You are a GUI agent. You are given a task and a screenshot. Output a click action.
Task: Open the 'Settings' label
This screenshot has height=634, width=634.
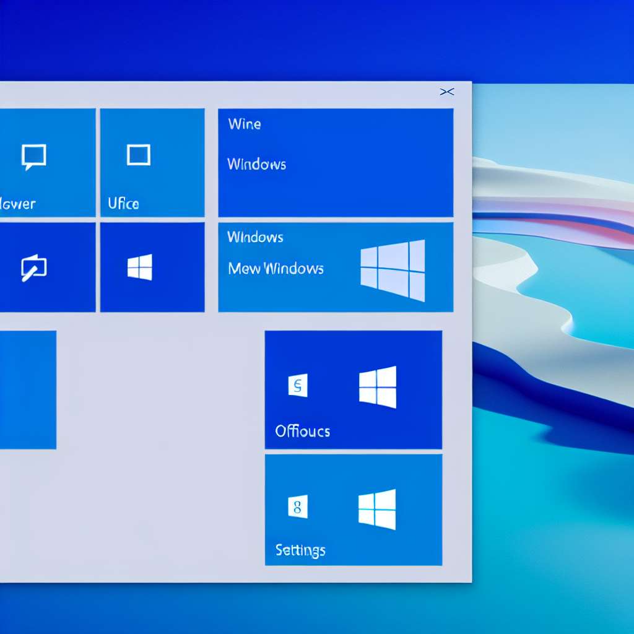[300, 550]
